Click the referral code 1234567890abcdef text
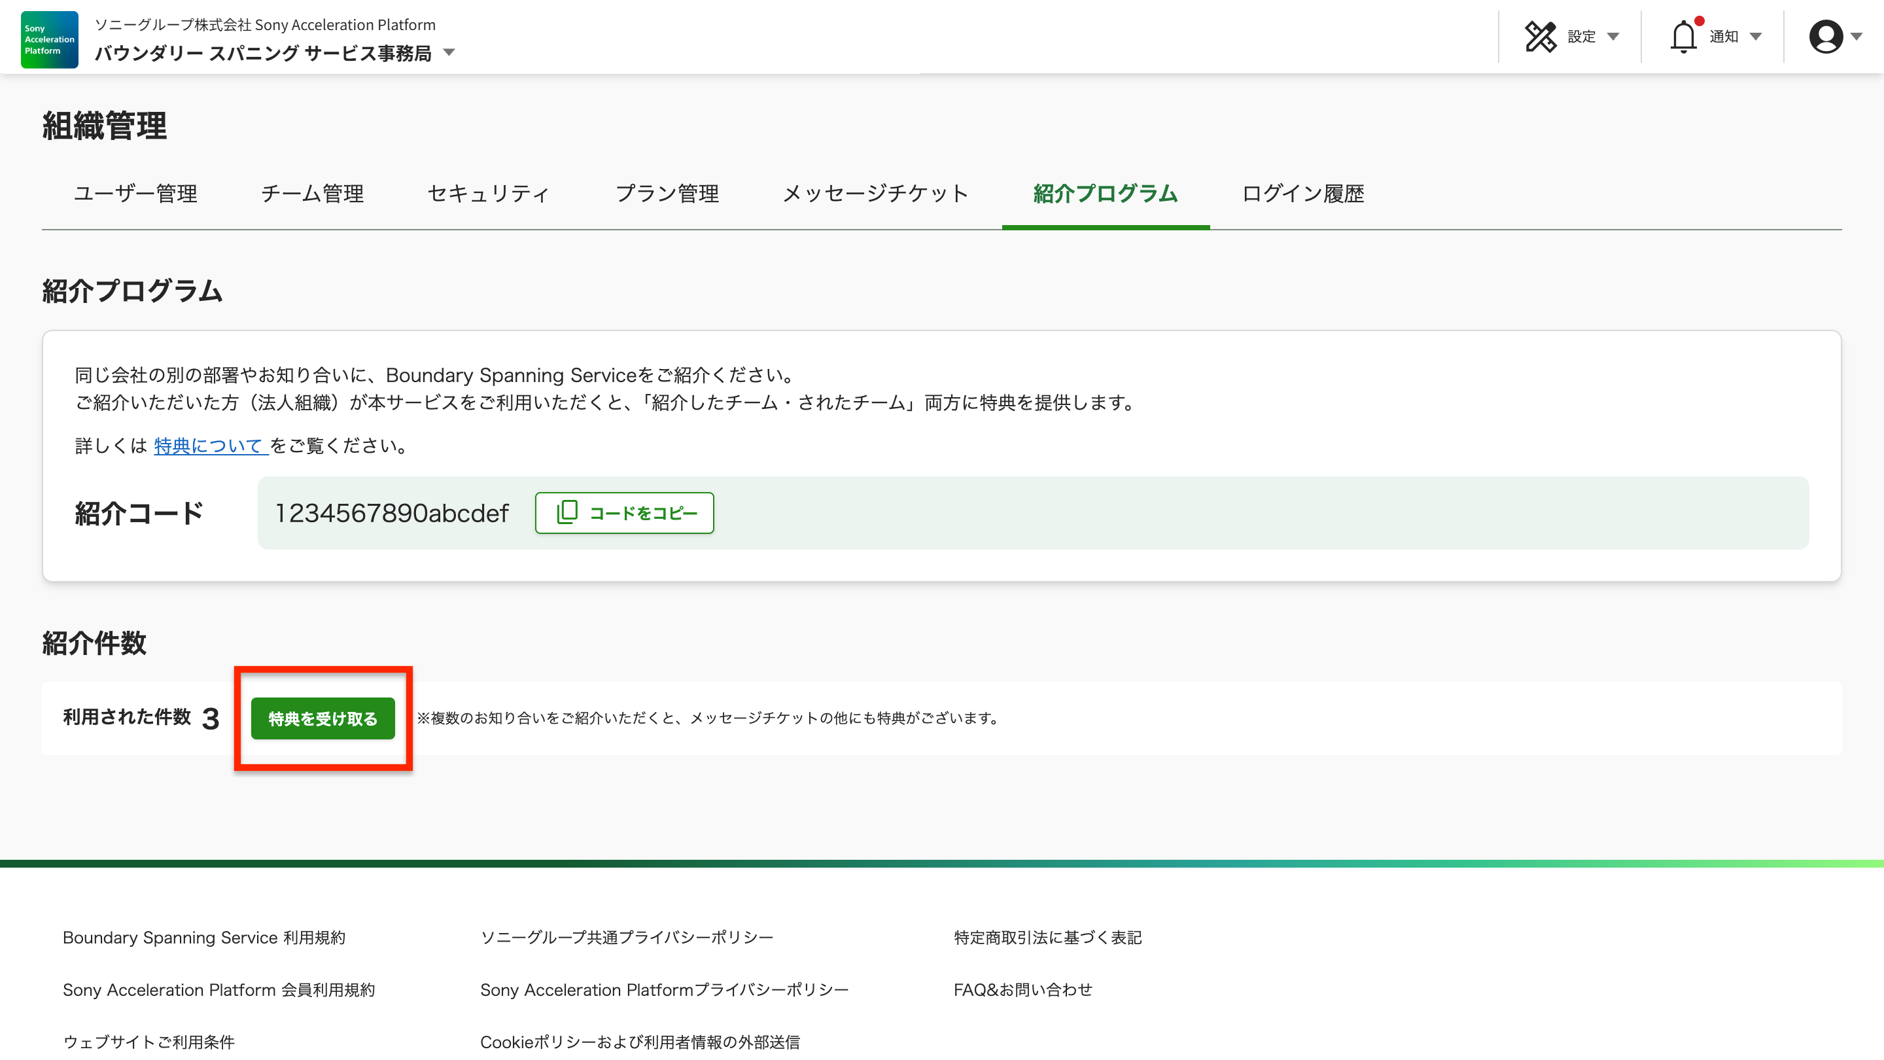This screenshot has height=1060, width=1884. pos(391,513)
